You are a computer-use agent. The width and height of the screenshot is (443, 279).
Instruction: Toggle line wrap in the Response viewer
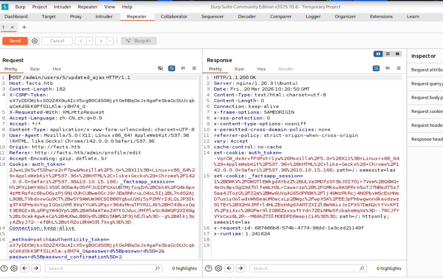(376, 68)
